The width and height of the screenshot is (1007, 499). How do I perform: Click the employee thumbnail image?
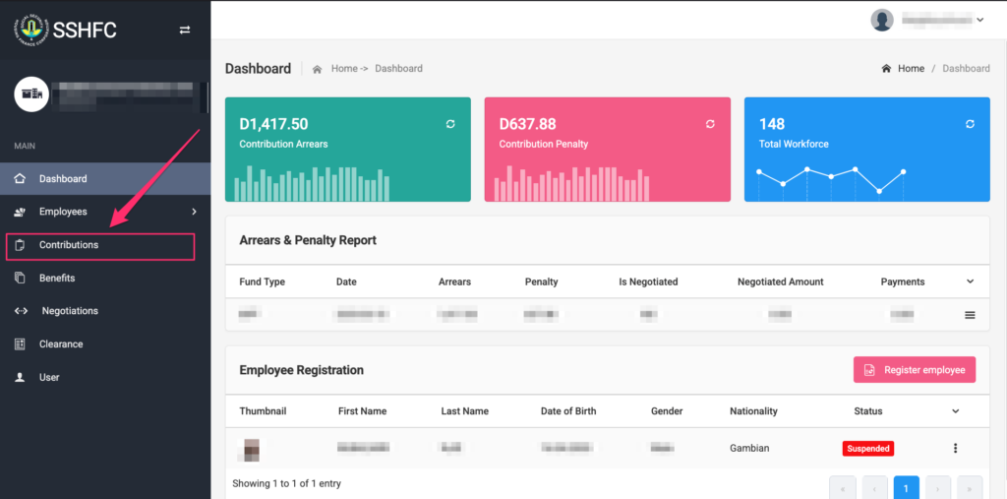click(253, 450)
